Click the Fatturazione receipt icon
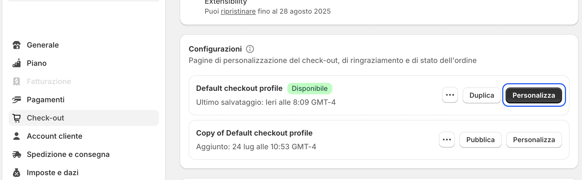Screen dimensions: 582x180 [17, 81]
